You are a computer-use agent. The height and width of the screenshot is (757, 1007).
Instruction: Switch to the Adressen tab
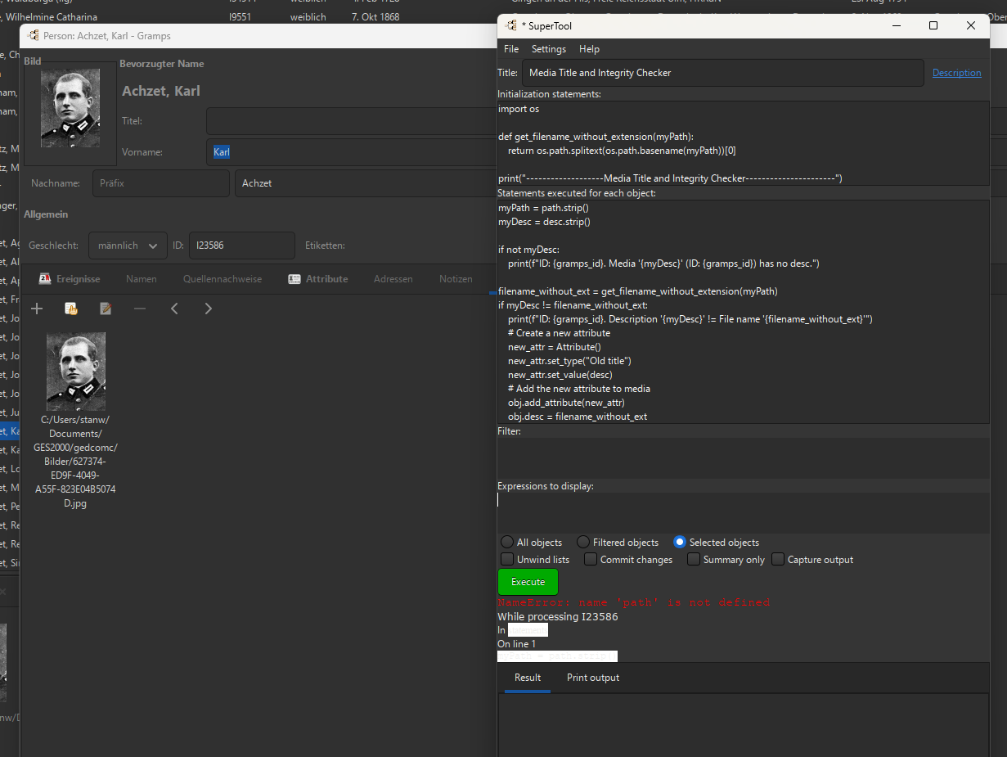[393, 279]
